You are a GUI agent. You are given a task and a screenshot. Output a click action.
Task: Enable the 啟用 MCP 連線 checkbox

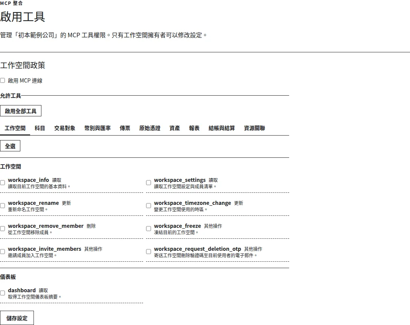3,81
